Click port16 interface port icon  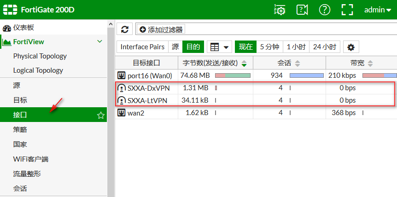[122, 75]
